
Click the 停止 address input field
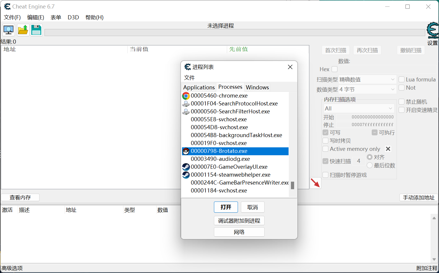(365, 124)
